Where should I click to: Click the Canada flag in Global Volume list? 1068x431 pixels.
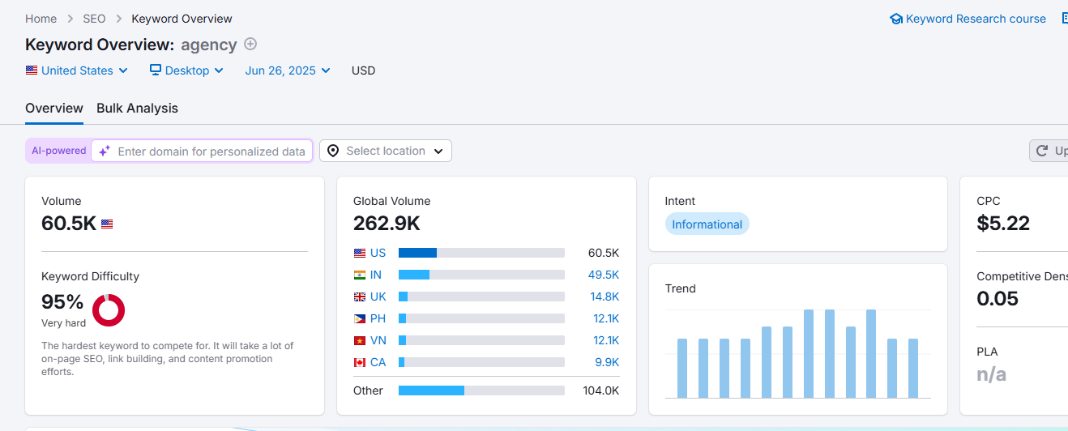360,362
